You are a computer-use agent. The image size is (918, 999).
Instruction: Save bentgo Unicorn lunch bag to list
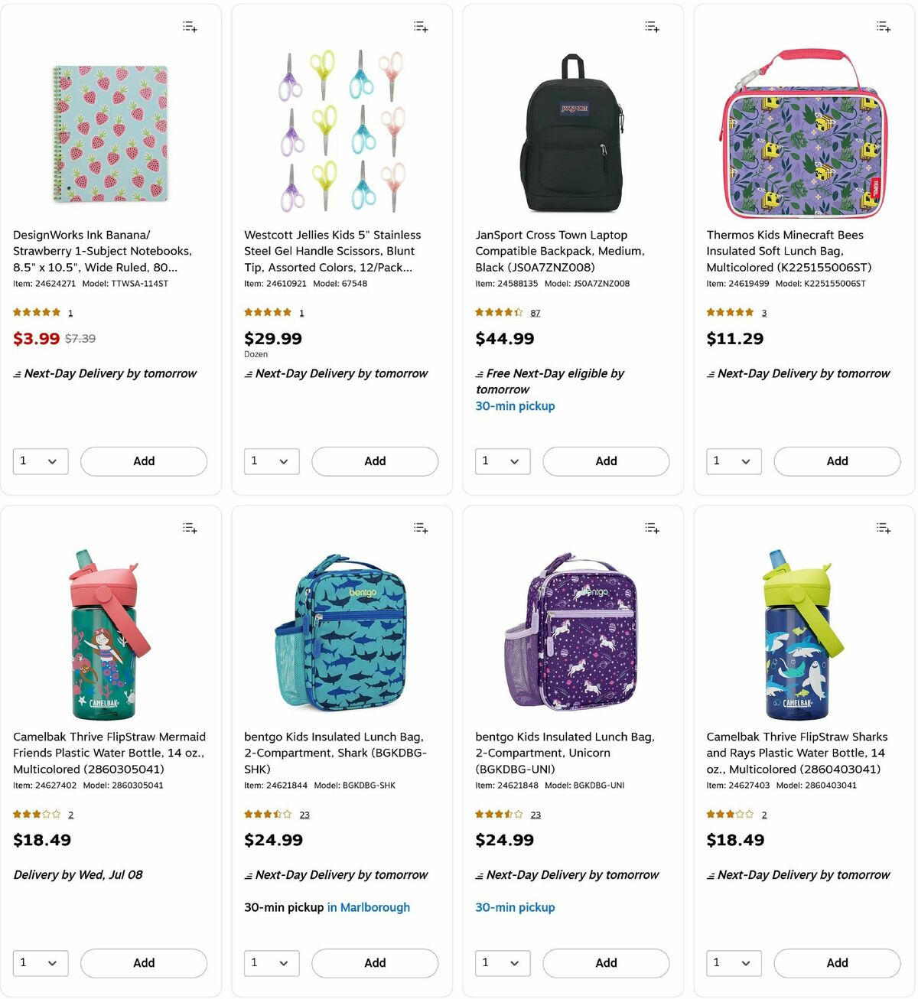point(652,528)
